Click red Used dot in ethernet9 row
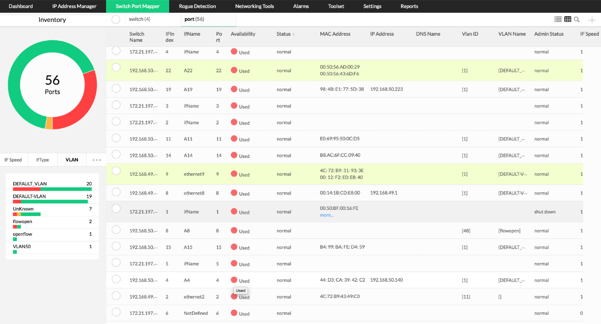This screenshot has height=324, width=601. pyautogui.click(x=234, y=174)
